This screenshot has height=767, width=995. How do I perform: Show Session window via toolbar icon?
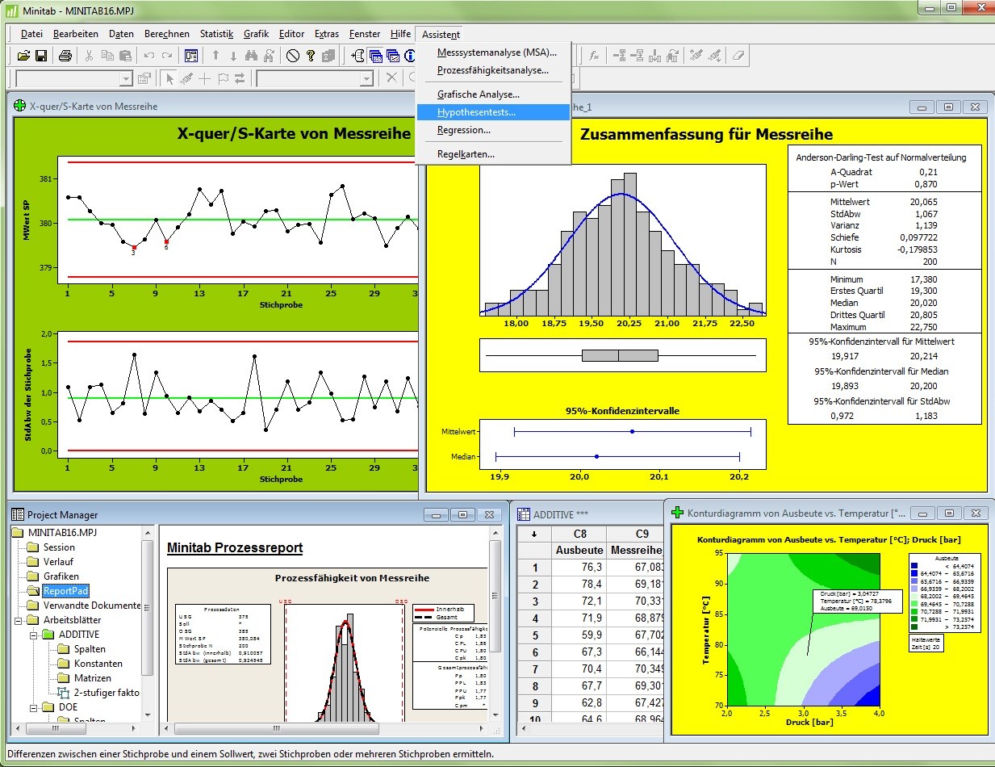point(358,56)
